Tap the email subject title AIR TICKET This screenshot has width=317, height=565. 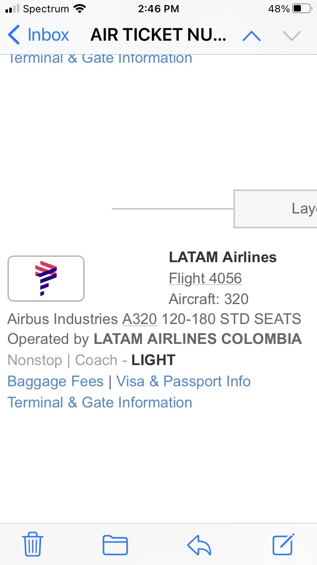[x=158, y=36]
